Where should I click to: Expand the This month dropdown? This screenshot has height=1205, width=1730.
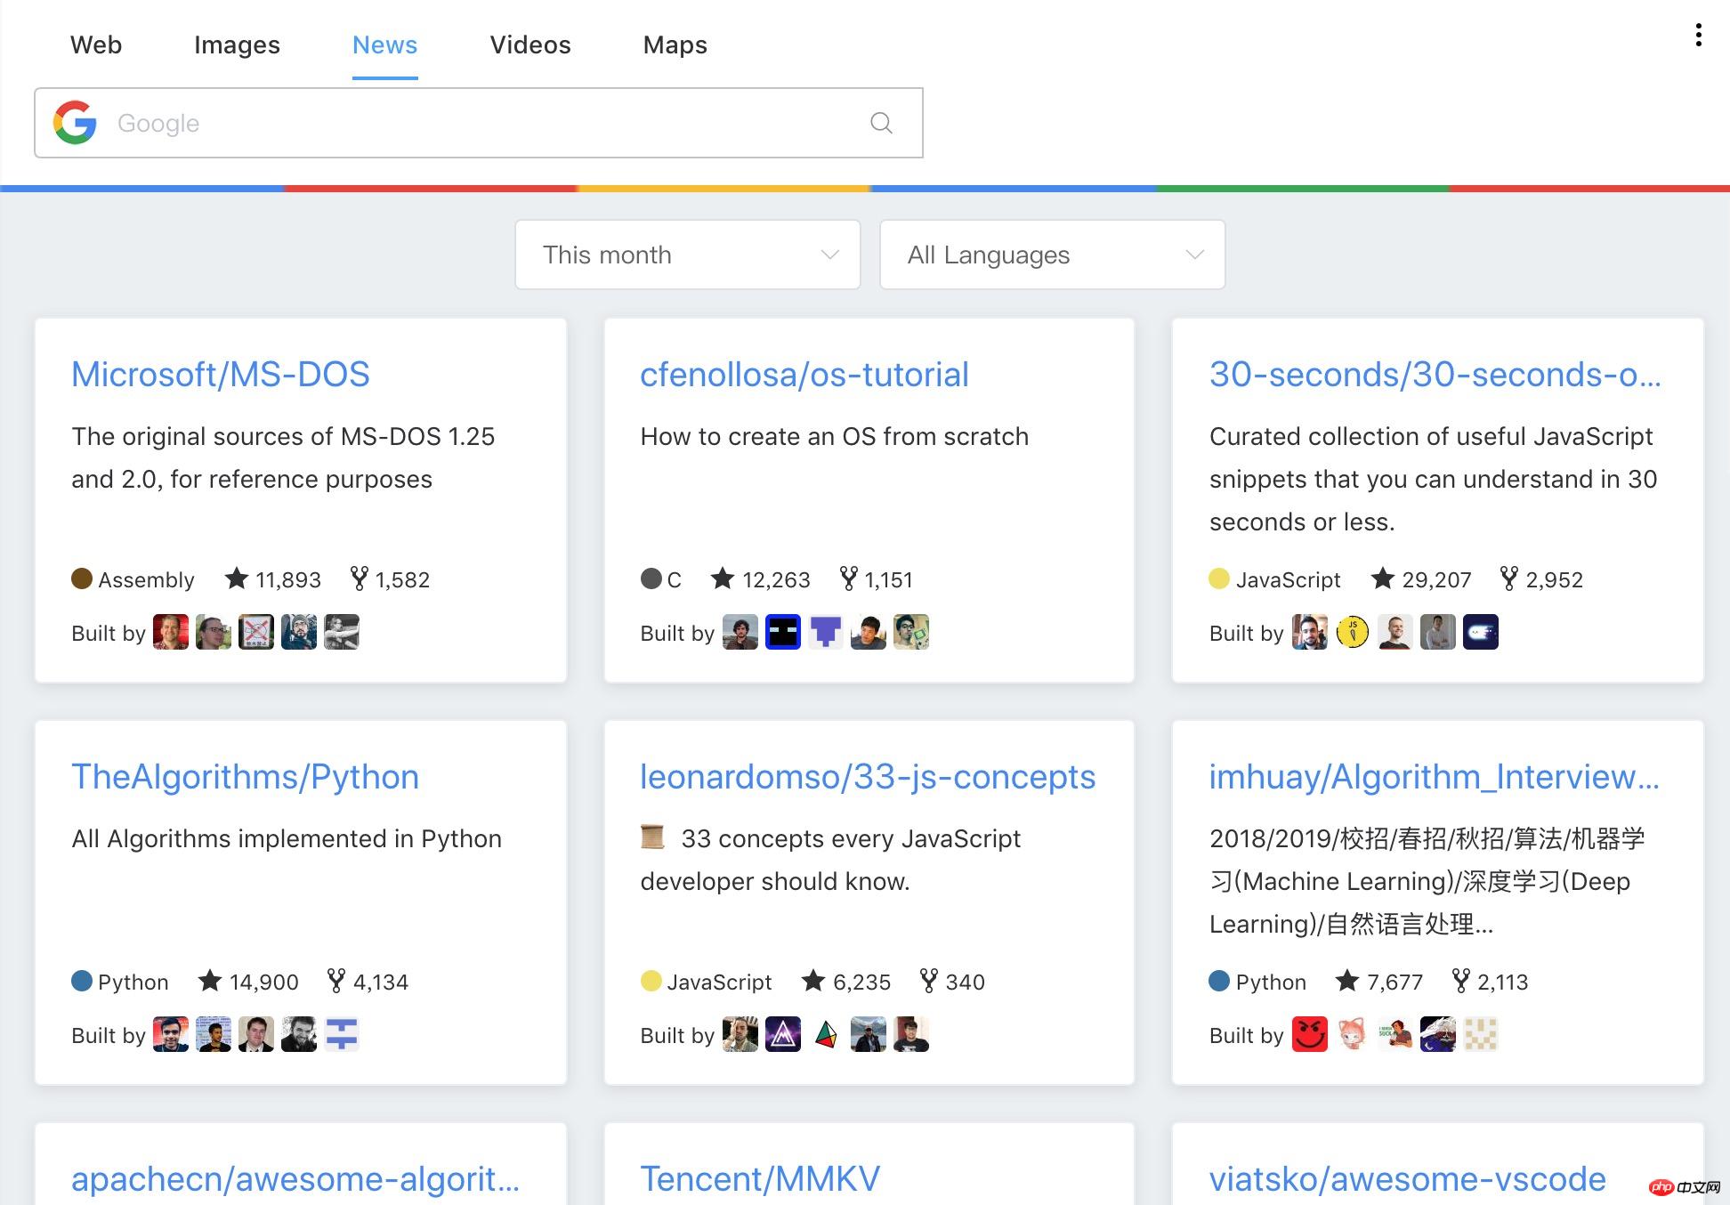(x=687, y=255)
